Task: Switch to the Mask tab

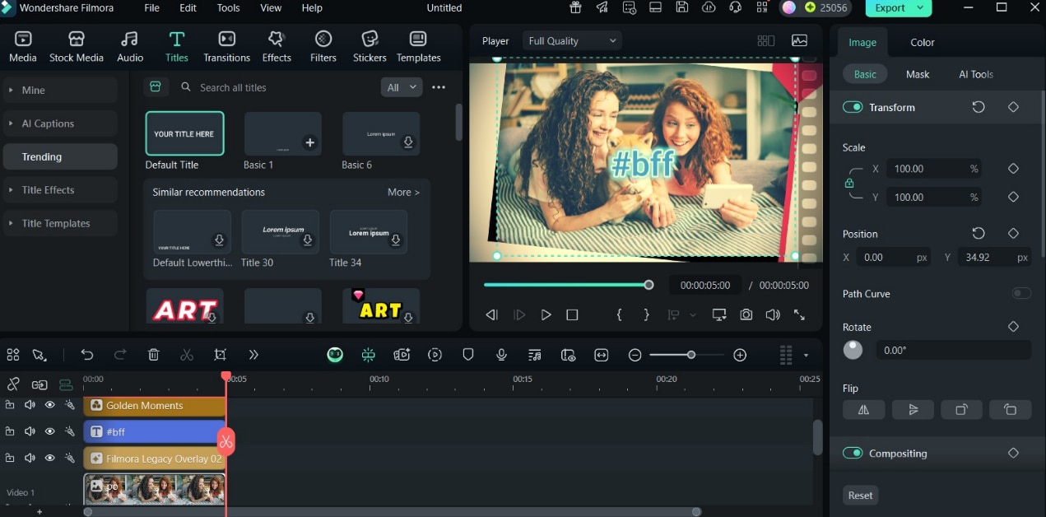Action: click(918, 74)
